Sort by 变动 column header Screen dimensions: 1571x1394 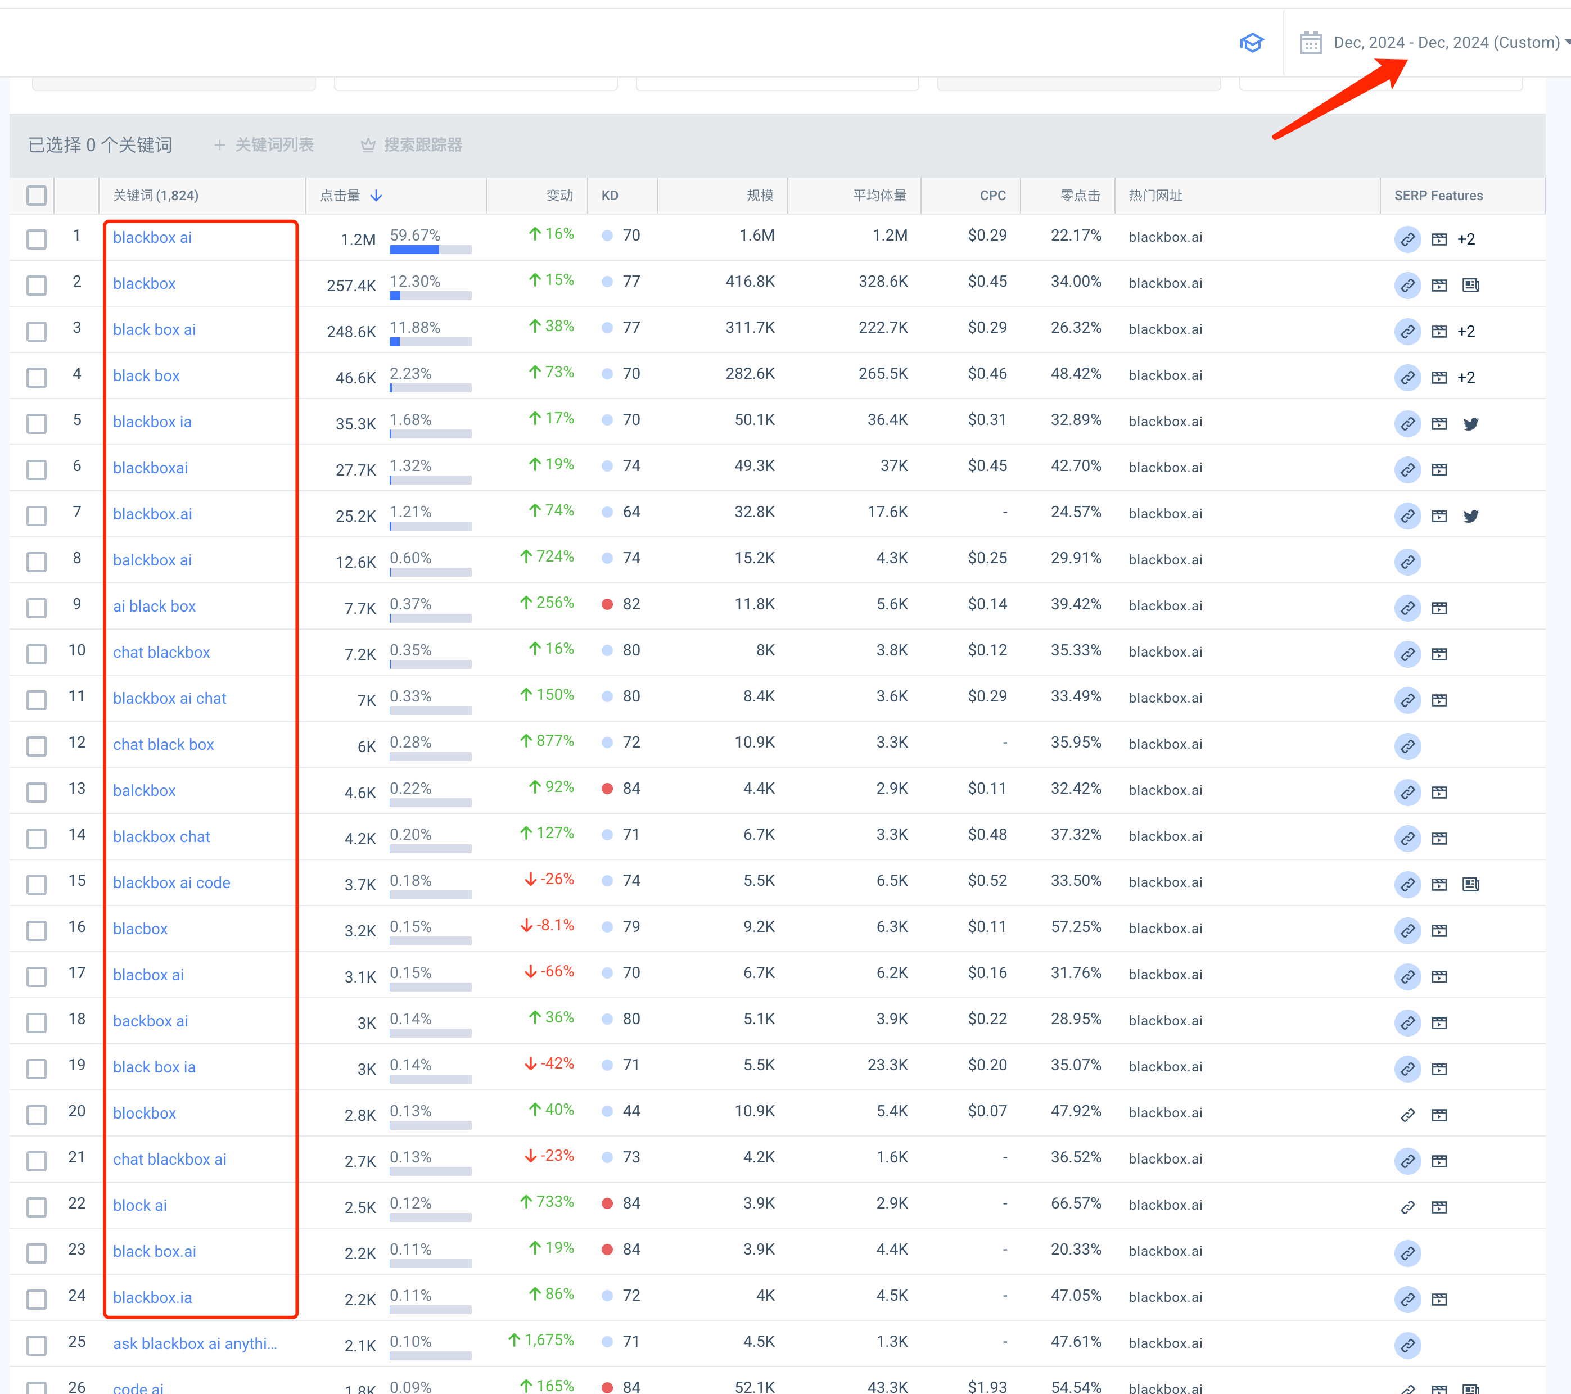[559, 196]
